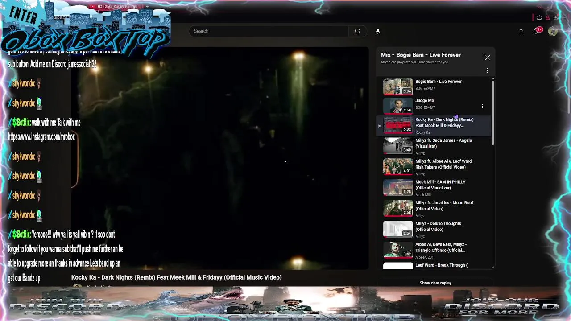Open the Mix playlist three-dot options
571x321 pixels.
point(487,70)
